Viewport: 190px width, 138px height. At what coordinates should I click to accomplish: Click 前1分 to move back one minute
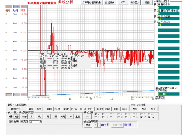pos(83,109)
